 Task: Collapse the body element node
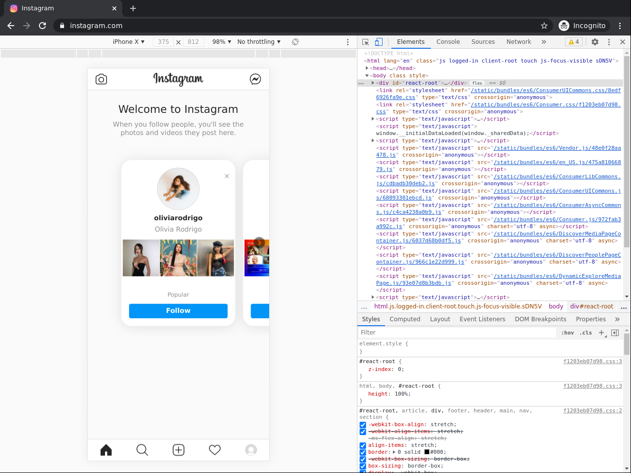(x=367, y=76)
